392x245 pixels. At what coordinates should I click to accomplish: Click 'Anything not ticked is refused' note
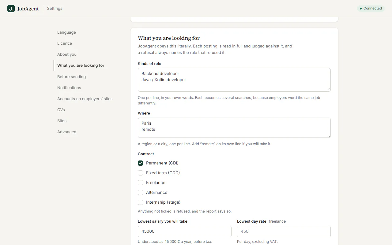pyautogui.click(x=185, y=211)
